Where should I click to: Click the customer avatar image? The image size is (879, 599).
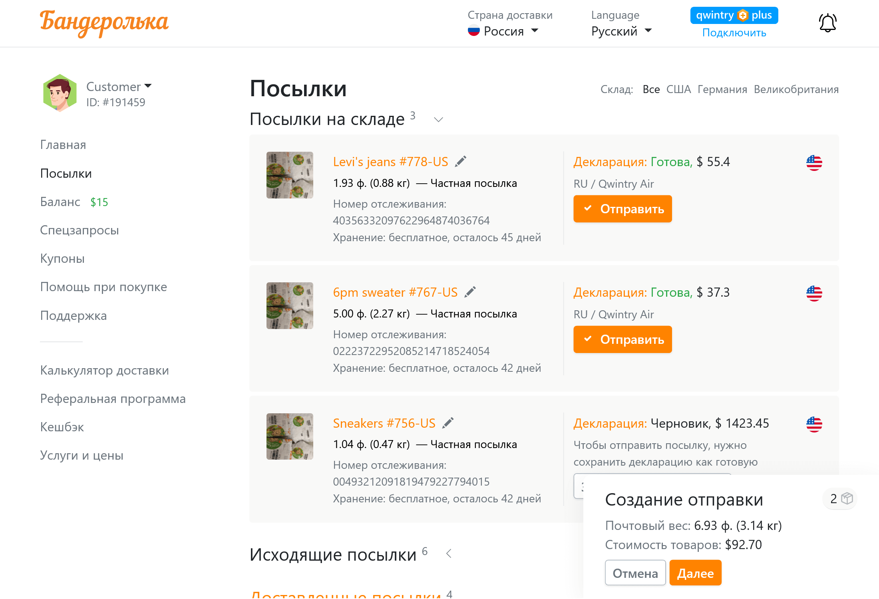[x=60, y=93]
